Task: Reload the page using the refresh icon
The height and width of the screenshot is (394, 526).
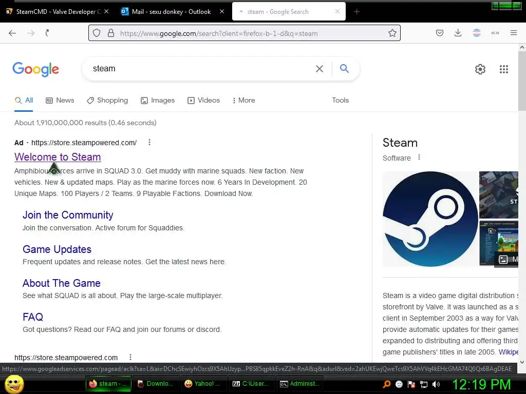Action: point(47,33)
